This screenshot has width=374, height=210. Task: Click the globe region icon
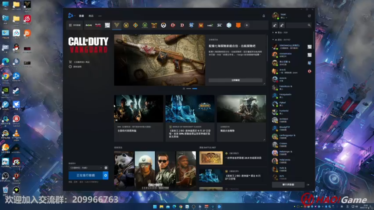coord(106,168)
